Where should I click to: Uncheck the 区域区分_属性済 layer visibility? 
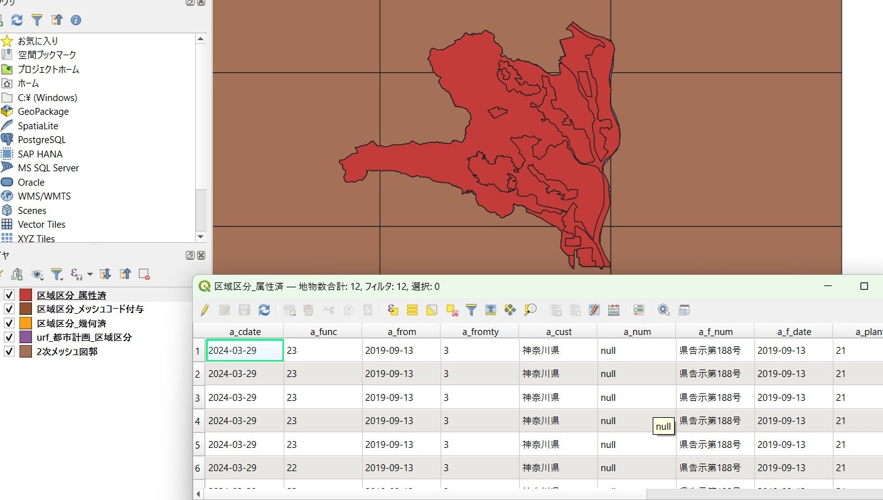coord(9,295)
